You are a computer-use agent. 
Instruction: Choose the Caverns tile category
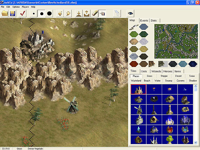click(x=180, y=81)
